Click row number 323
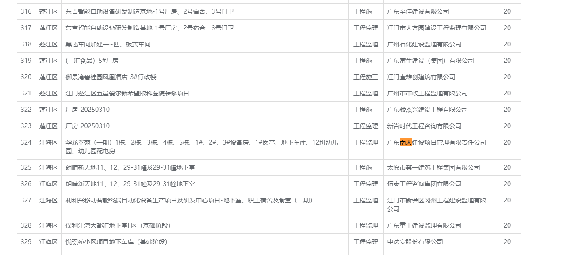Viewport: 563px width, 255px height. coord(26,126)
